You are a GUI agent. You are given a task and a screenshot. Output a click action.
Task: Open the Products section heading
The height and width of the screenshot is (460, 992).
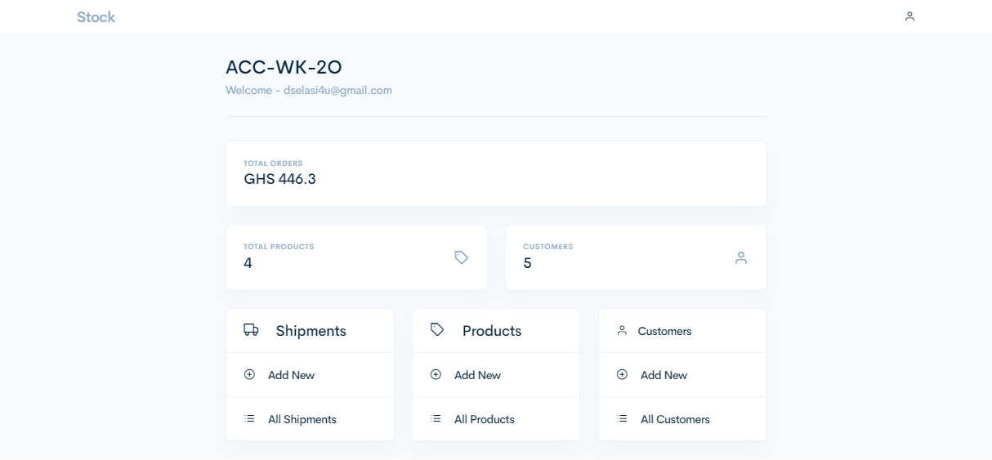point(492,331)
